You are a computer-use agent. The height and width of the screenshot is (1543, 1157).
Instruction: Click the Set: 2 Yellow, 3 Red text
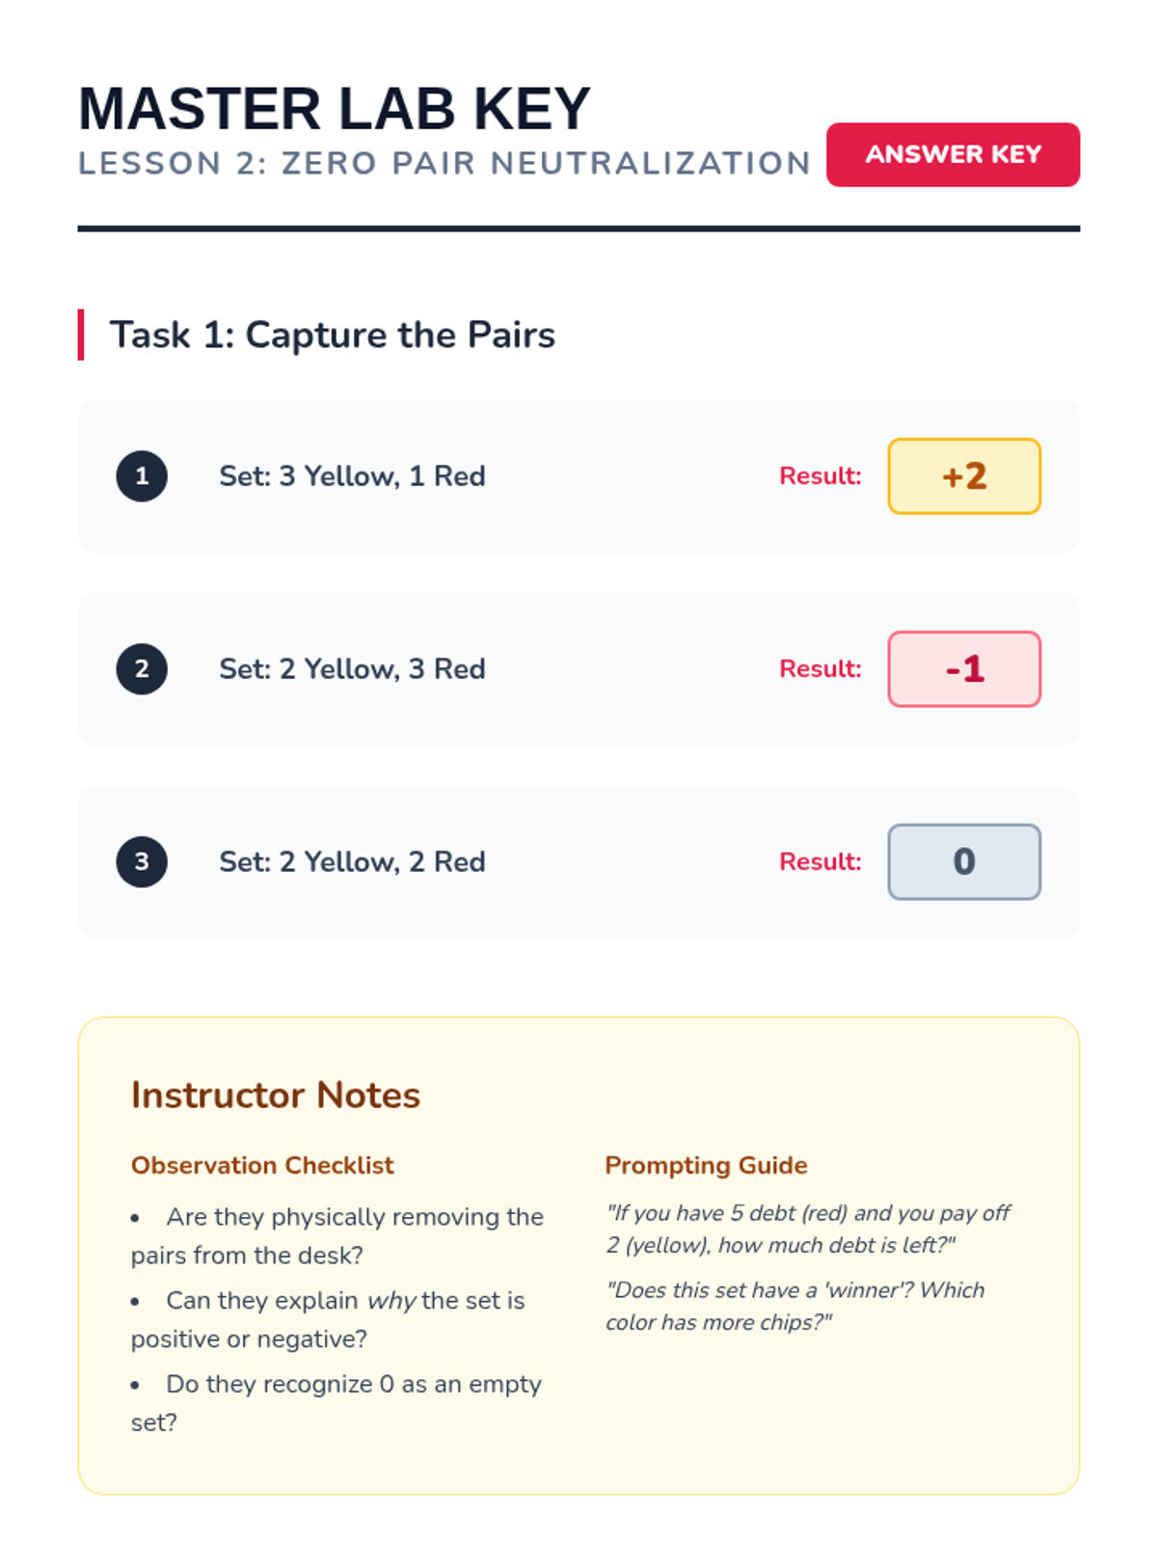[352, 669]
